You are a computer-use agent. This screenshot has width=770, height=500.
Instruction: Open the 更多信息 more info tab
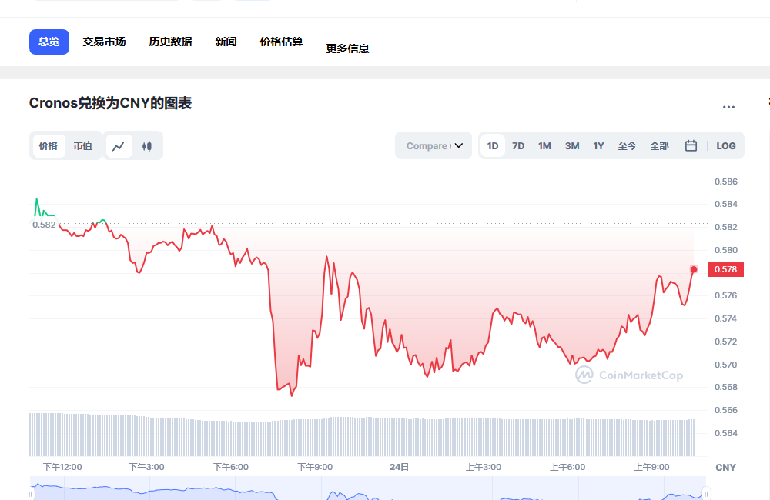pos(348,48)
